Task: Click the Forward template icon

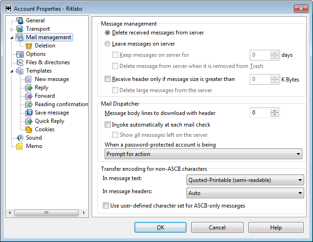Action: tap(29, 96)
